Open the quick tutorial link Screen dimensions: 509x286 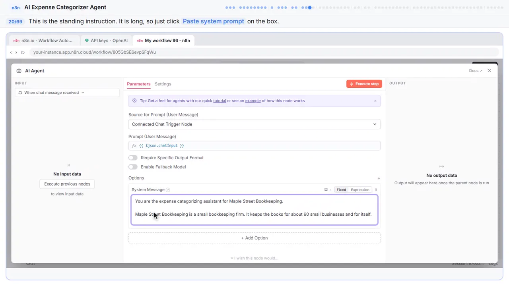[220, 101]
